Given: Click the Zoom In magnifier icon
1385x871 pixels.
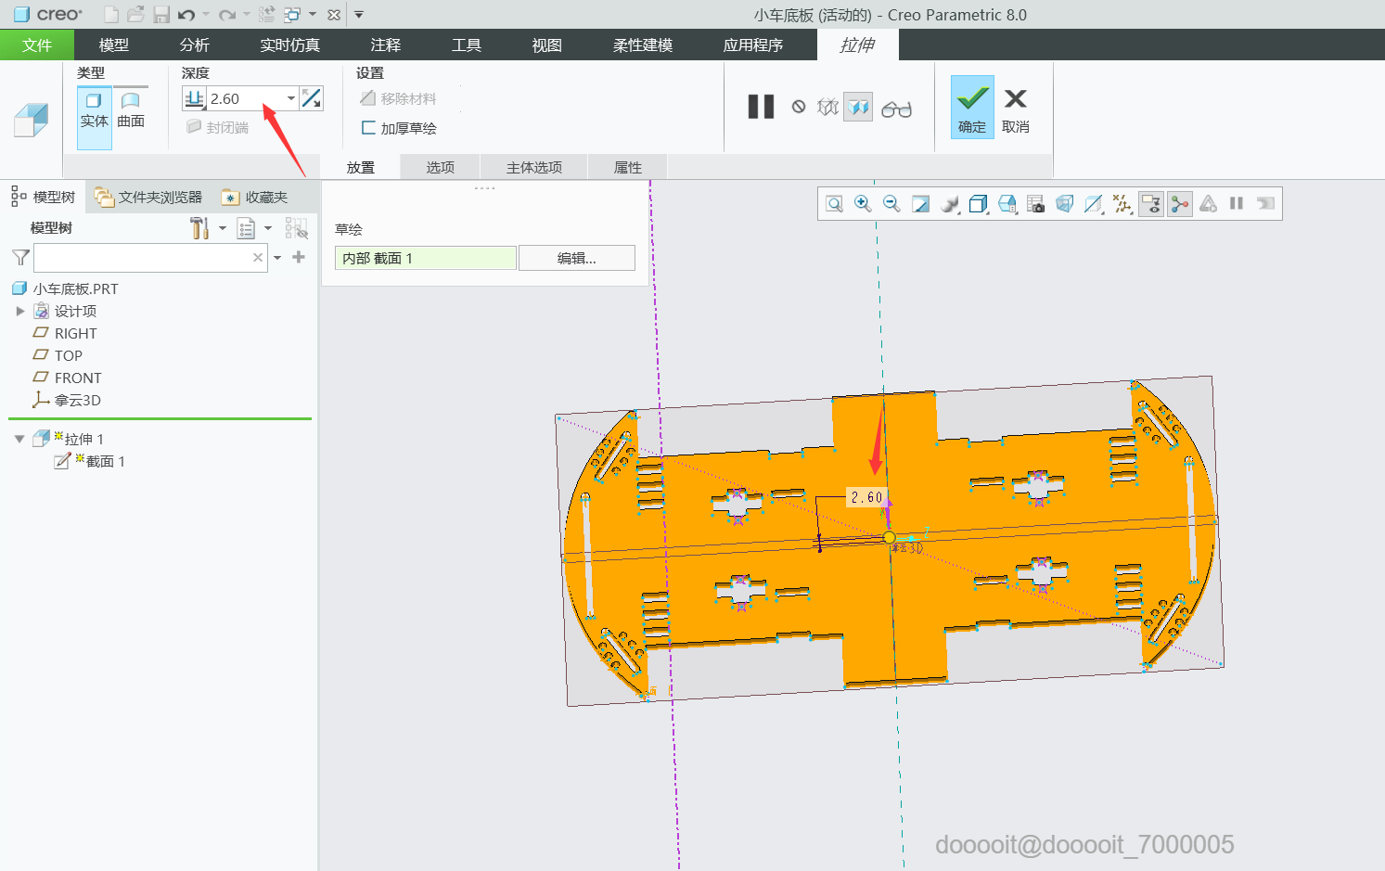Looking at the screenshot, I should [x=863, y=204].
